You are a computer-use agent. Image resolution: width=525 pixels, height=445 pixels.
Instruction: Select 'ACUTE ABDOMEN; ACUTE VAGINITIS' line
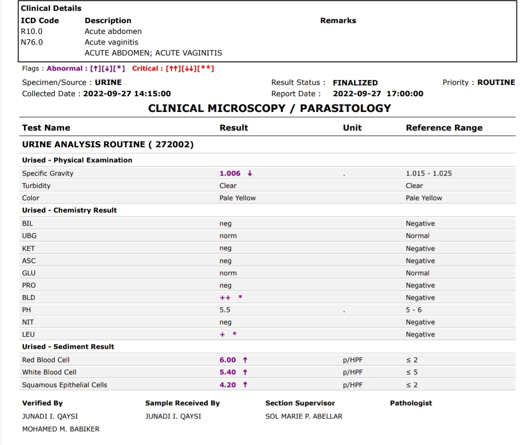(153, 53)
